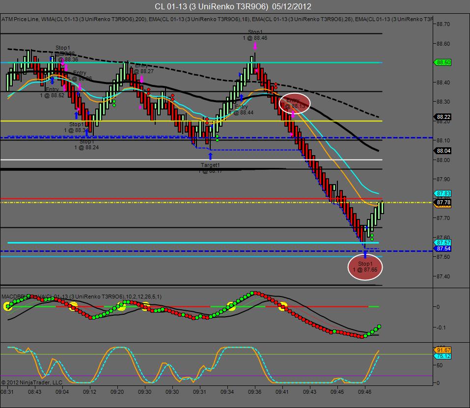This screenshot has width=470, height=408.
Task: Click the Stop1 1 @ 87.65 annotation
Action: point(365,267)
